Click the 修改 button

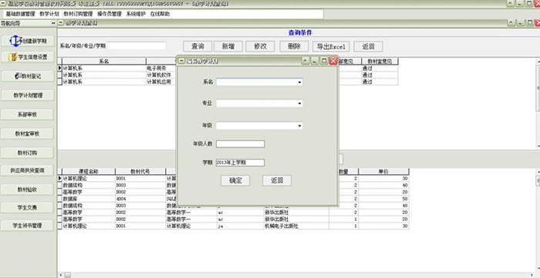(x=260, y=46)
